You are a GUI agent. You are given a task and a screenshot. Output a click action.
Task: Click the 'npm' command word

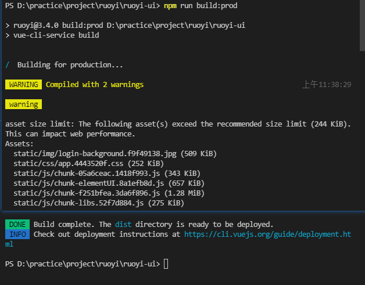point(170,6)
